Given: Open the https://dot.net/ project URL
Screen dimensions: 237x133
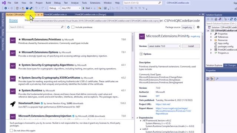Looking at the screenshot, I should point(163,104).
